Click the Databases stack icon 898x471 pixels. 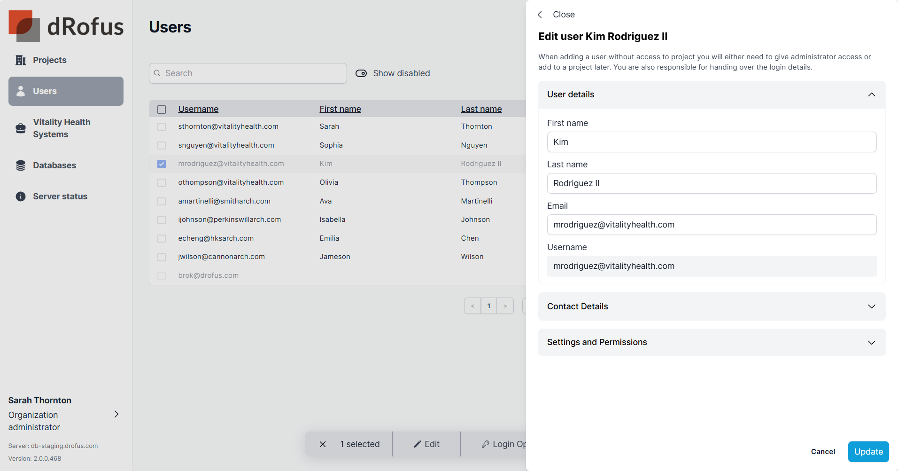pyautogui.click(x=21, y=165)
